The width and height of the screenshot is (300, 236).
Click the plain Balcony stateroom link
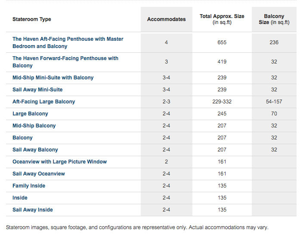click(x=22, y=138)
